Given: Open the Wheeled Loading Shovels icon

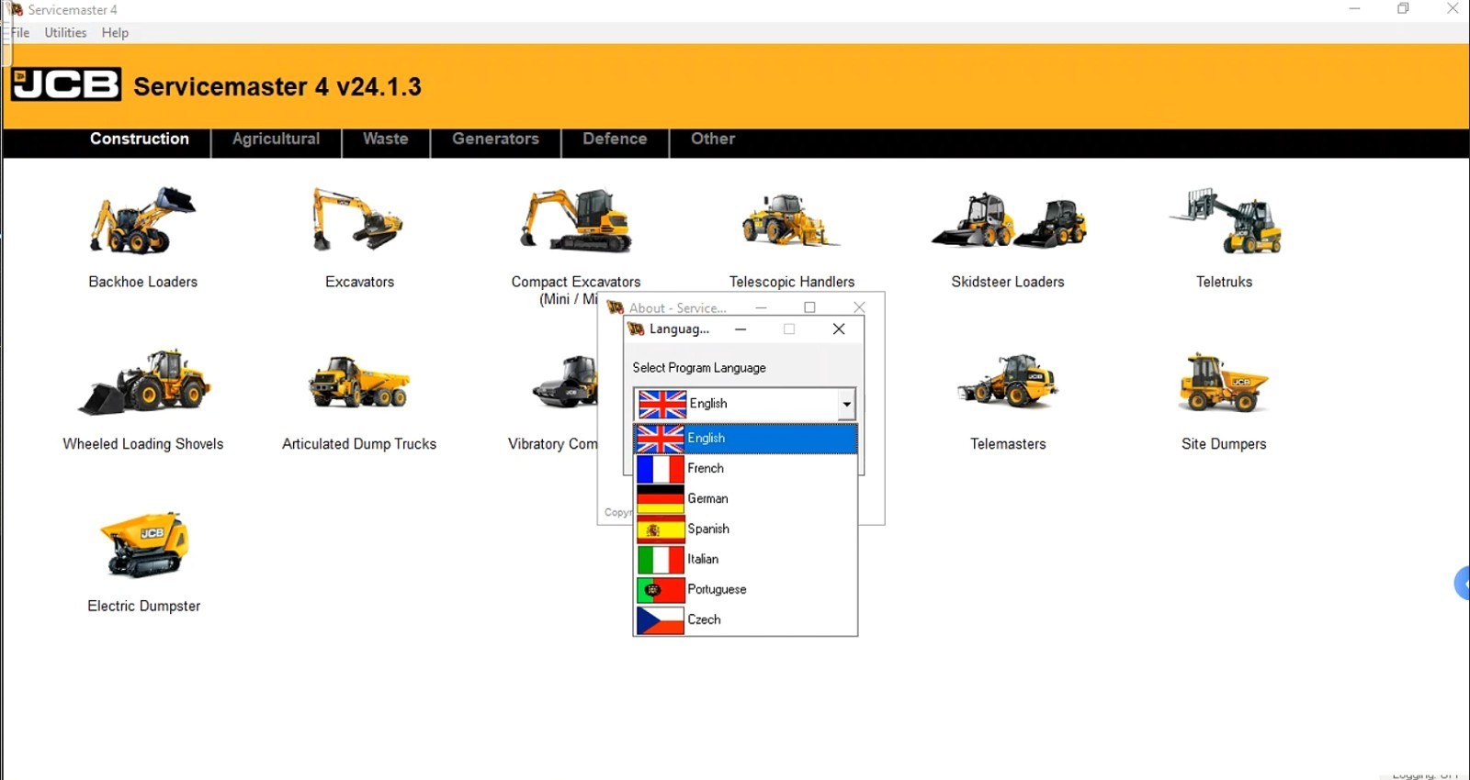Looking at the screenshot, I should [144, 382].
